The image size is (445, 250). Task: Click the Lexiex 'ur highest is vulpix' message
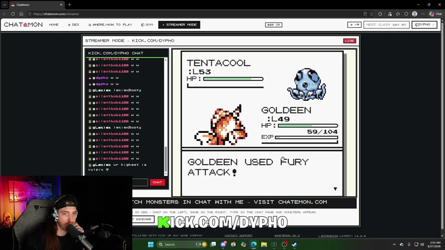[118, 167]
